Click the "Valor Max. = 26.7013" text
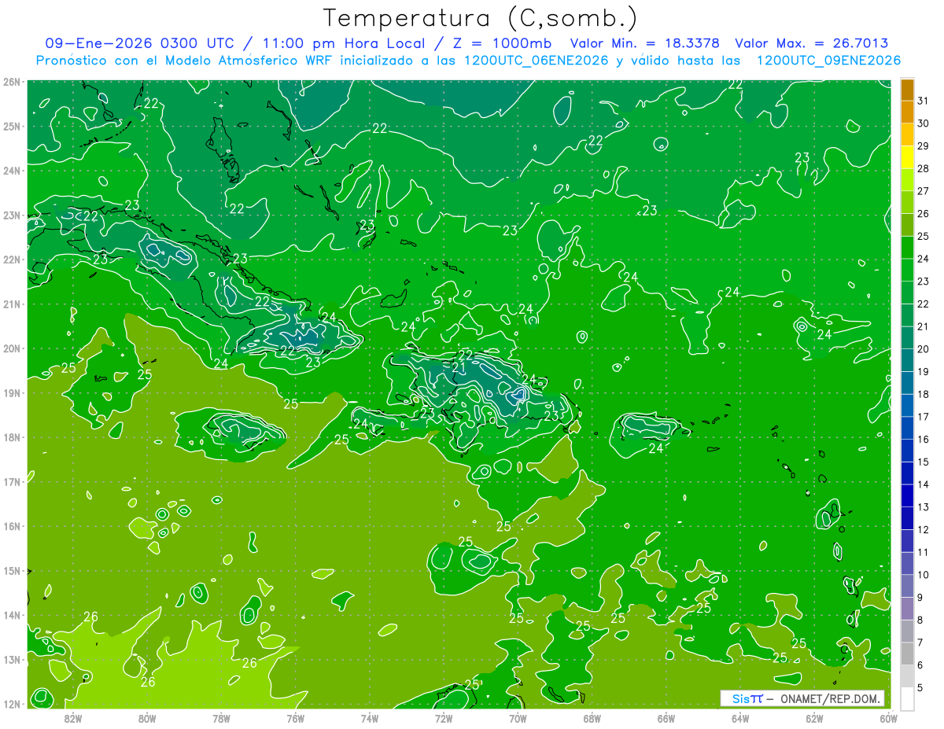The height and width of the screenshot is (729, 944). click(812, 44)
